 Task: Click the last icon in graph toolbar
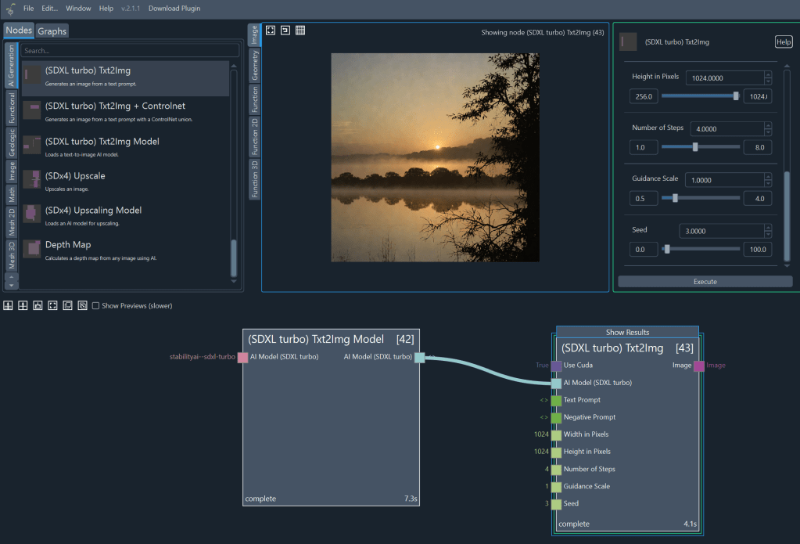(82, 305)
